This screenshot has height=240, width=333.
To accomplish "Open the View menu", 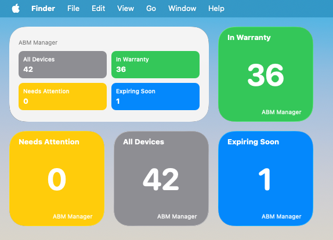I will pyautogui.click(x=125, y=9).
